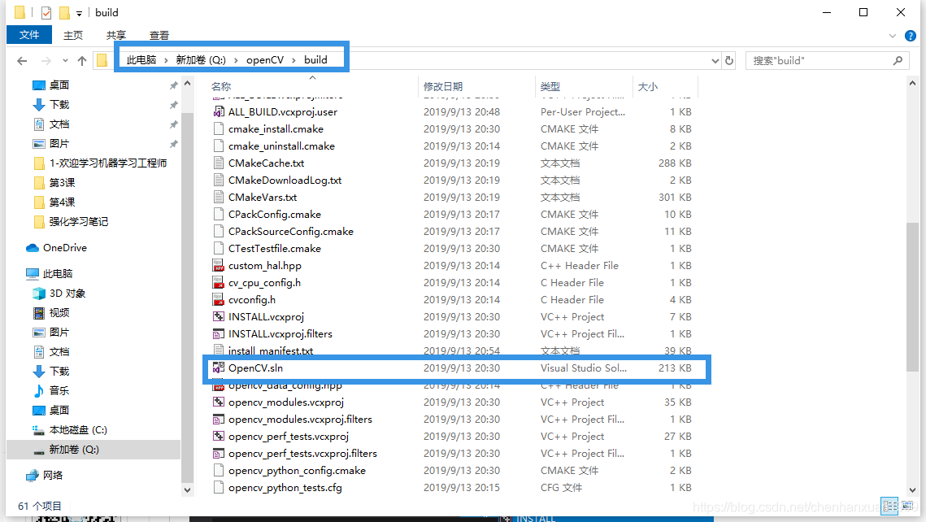926x522 pixels.
Task: Select the INSTALL.vcxproj file icon
Action: pyautogui.click(x=219, y=317)
